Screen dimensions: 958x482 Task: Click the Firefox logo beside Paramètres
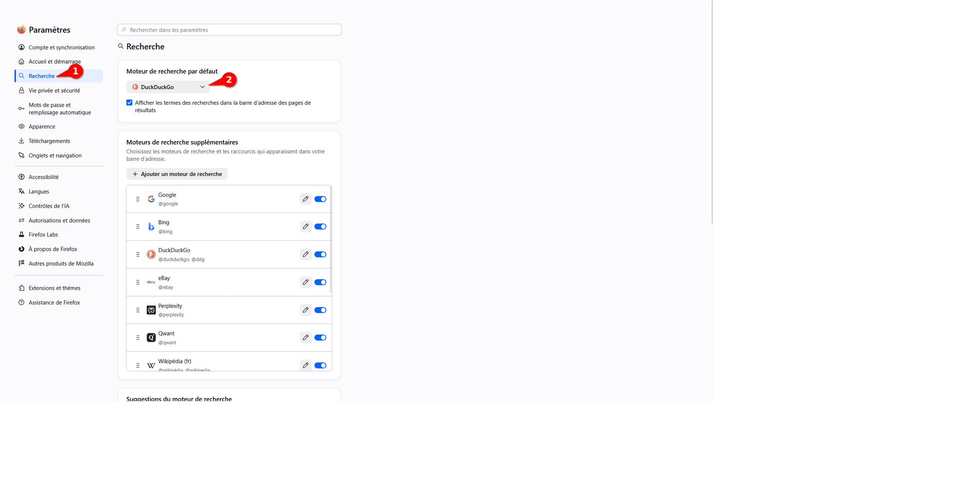[x=21, y=30]
